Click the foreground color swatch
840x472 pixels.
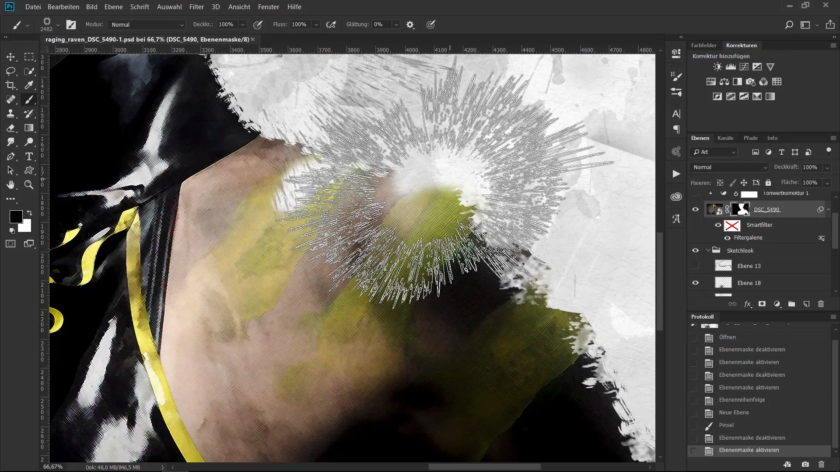(16, 216)
